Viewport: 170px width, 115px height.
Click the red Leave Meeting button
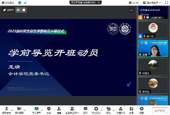click(159, 110)
